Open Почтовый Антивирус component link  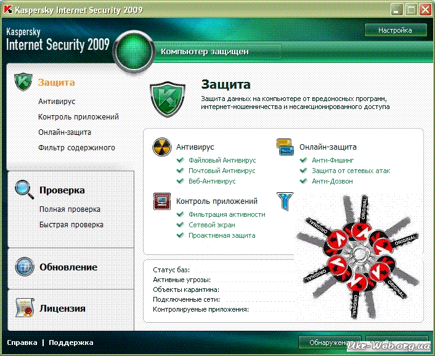point(222,171)
